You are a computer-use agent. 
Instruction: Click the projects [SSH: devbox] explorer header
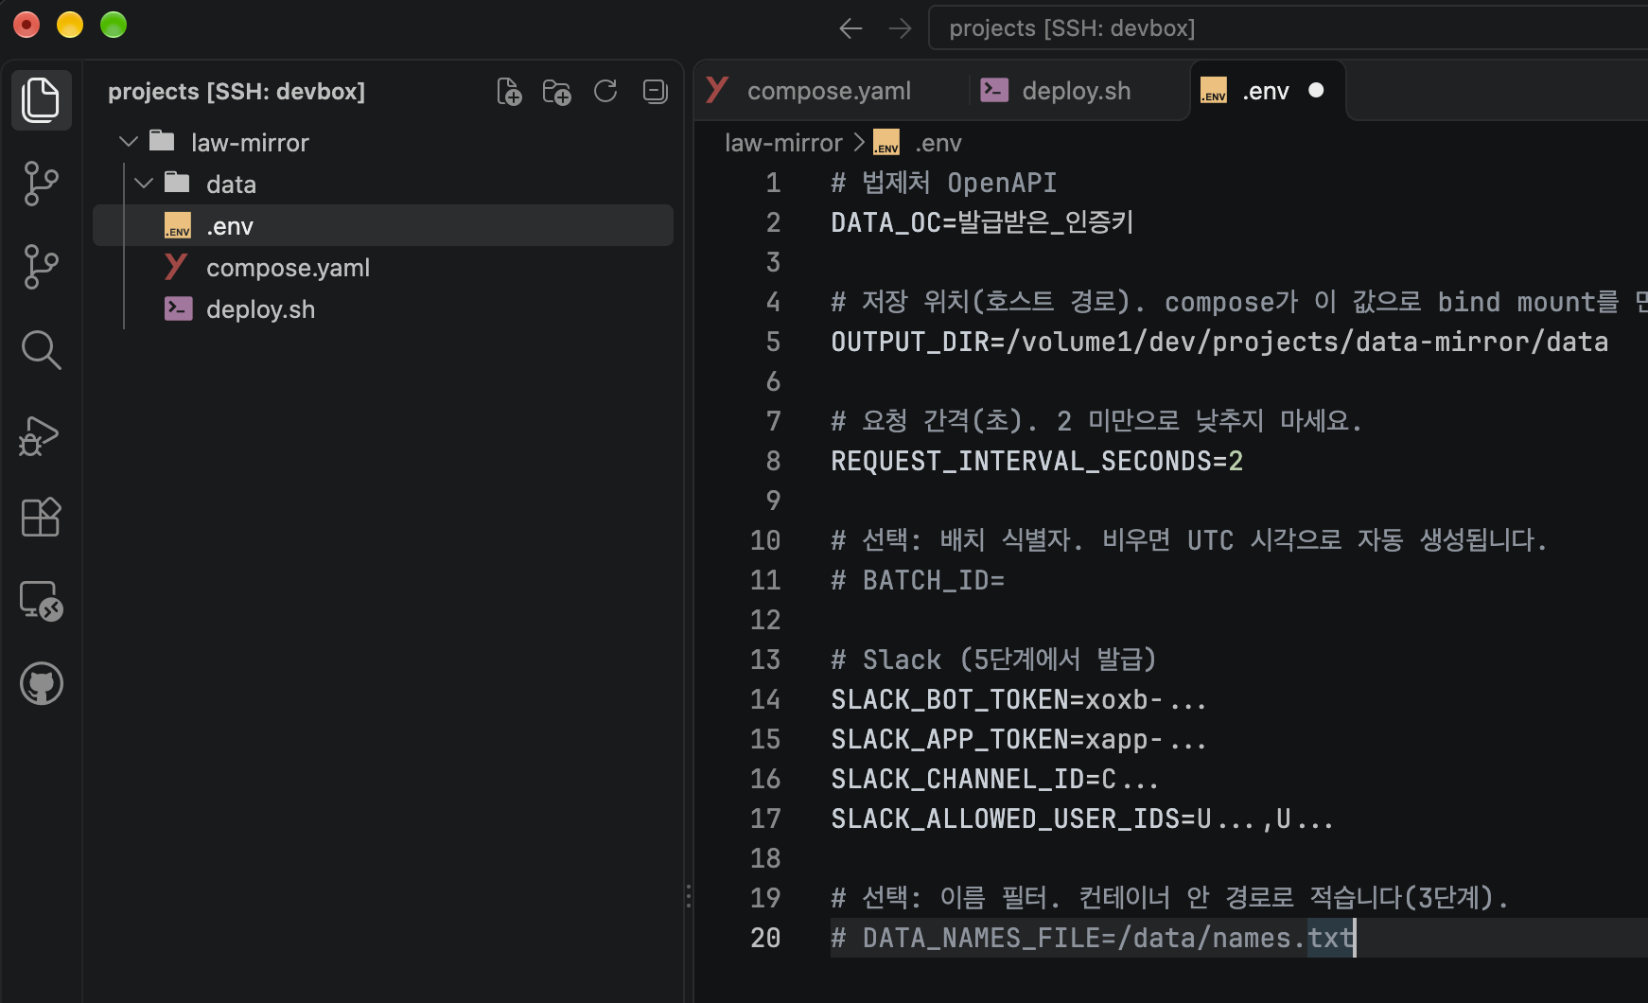pyautogui.click(x=237, y=92)
